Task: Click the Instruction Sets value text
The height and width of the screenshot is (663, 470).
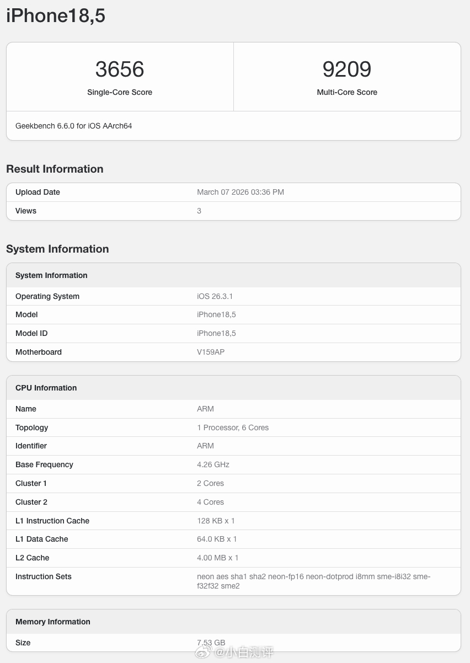Action: coord(313,581)
